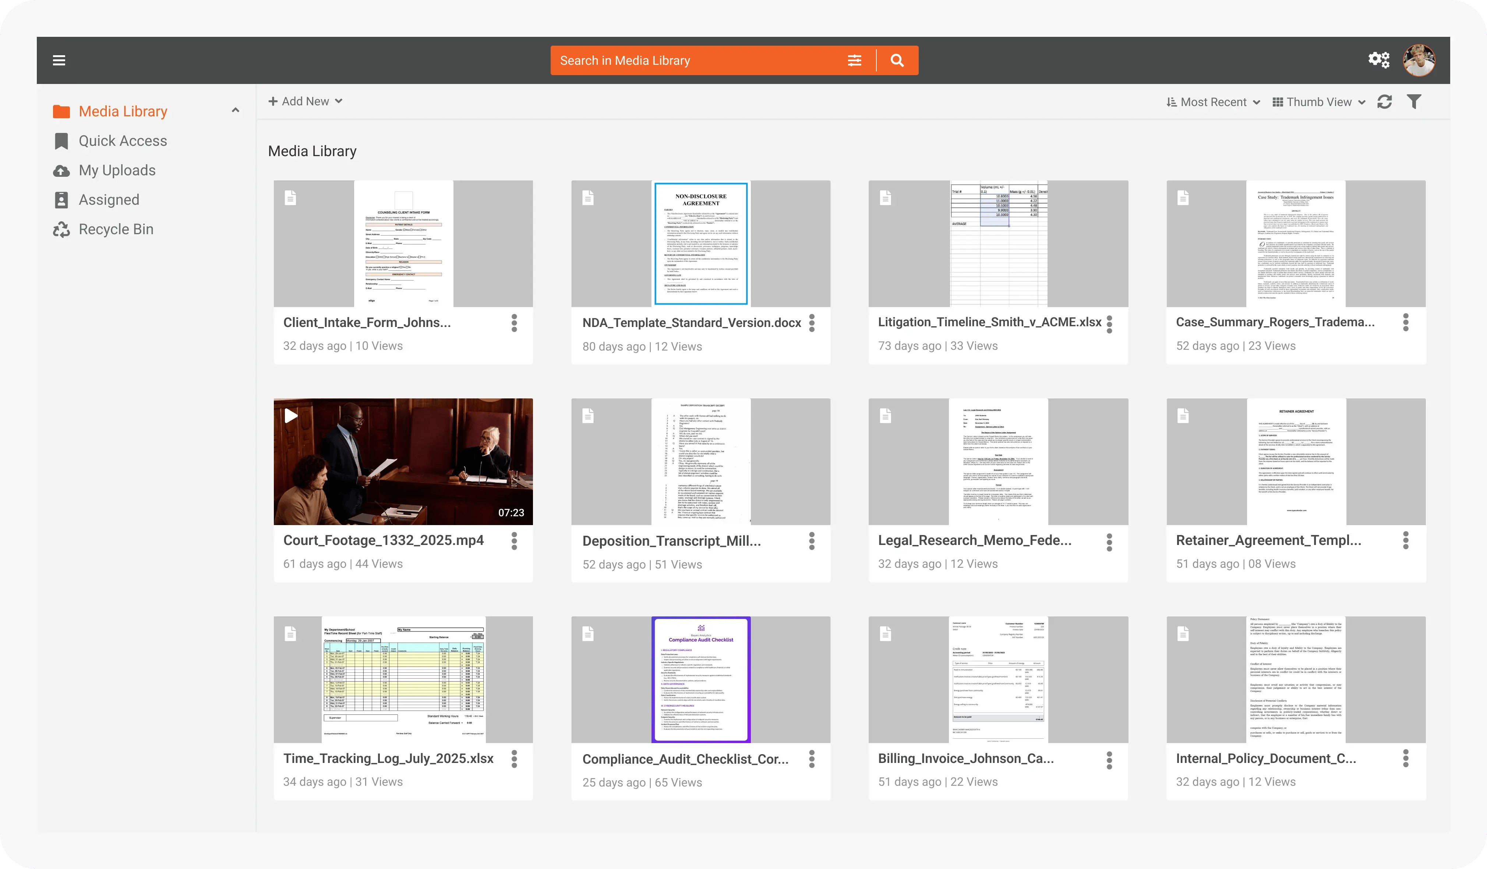Open the hamburger navigation menu

59,60
